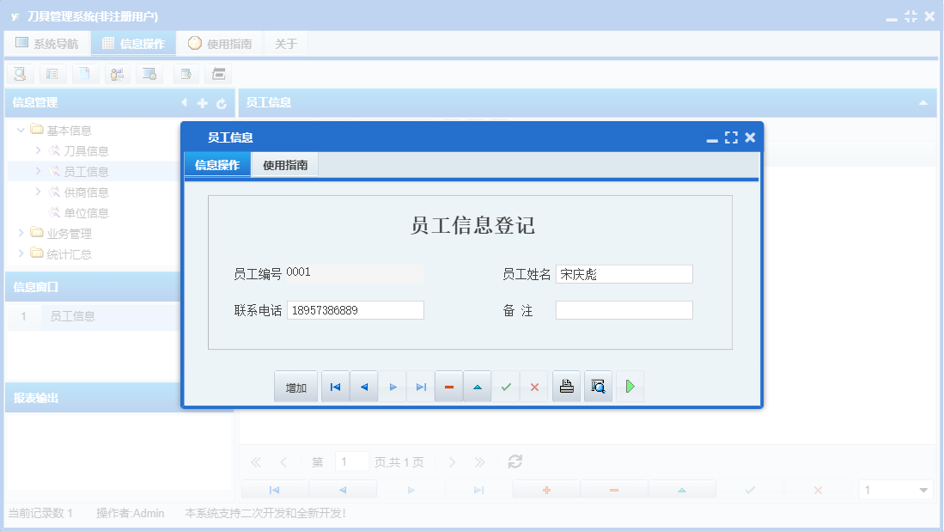The height and width of the screenshot is (531, 944).
Task: Click the window settings icon on the toolbar
Action: (149, 74)
